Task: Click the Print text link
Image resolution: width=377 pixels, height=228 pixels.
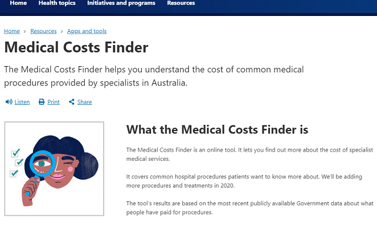Action: 54,102
